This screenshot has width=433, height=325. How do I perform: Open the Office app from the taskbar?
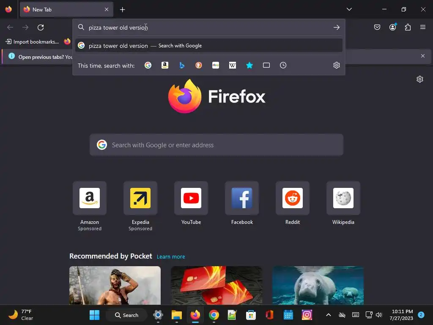pyautogui.click(x=269, y=315)
